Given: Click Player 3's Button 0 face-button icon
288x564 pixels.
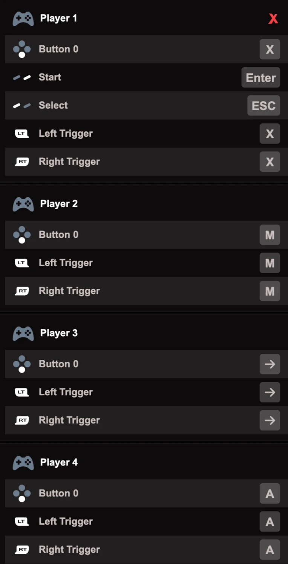Looking at the screenshot, I should click(22, 364).
